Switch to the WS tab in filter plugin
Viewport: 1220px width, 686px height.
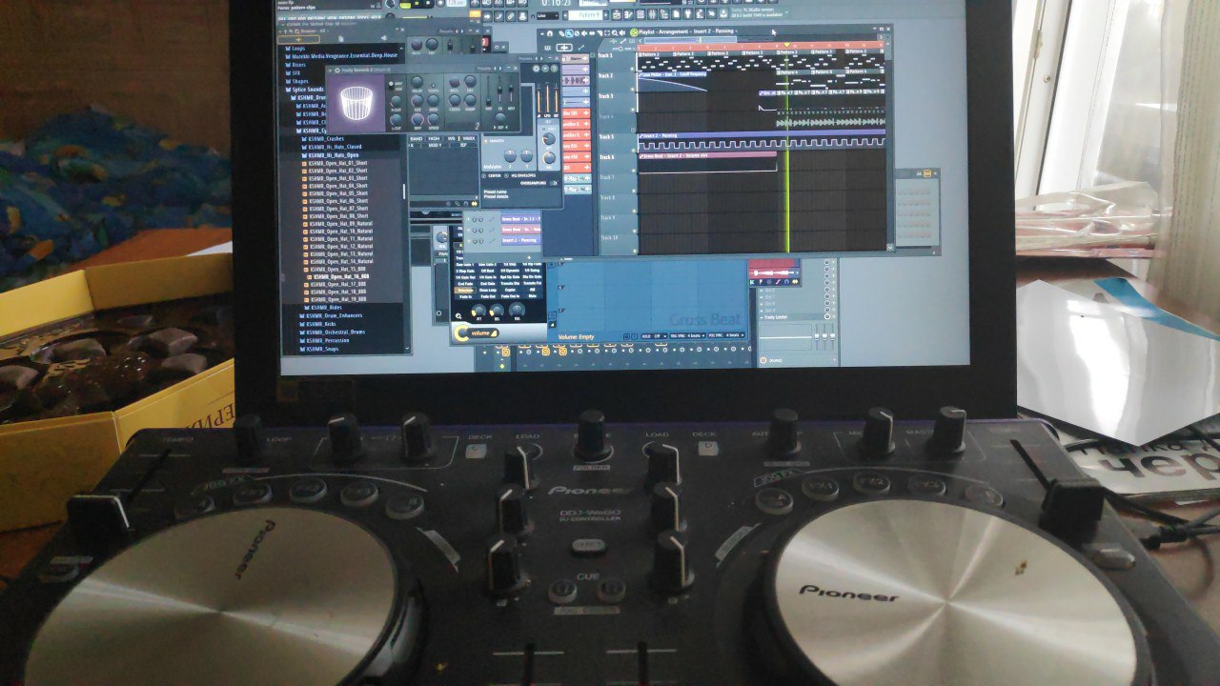pyautogui.click(x=451, y=139)
